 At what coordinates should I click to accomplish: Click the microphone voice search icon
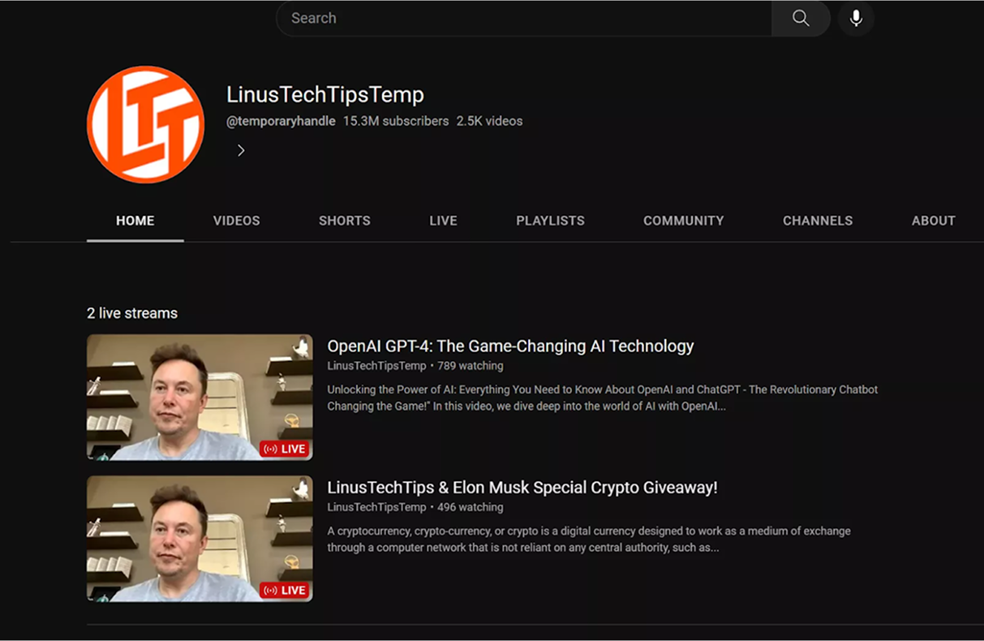point(856,18)
